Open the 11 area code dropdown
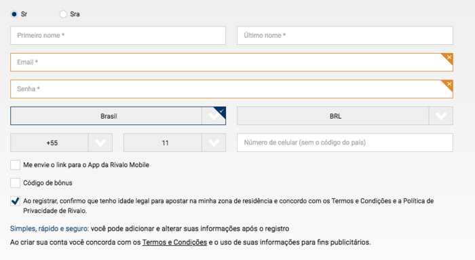 pyautogui.click(x=174, y=143)
